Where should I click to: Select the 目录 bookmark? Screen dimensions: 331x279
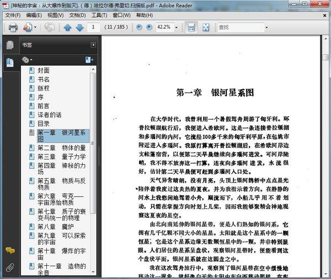point(44,124)
